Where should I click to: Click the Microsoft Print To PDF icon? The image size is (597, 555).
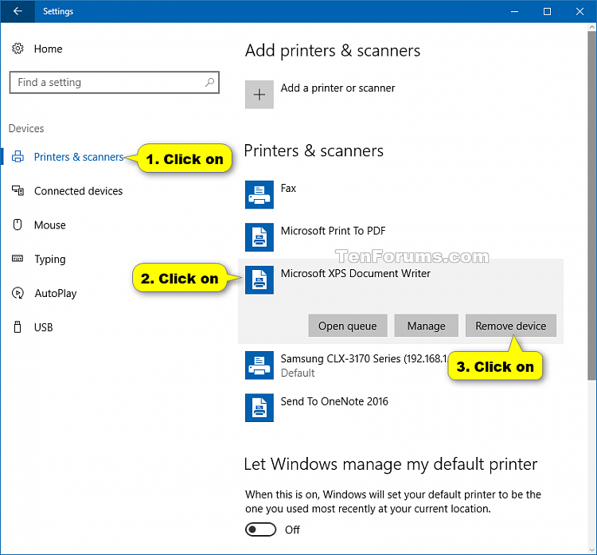pyautogui.click(x=259, y=237)
